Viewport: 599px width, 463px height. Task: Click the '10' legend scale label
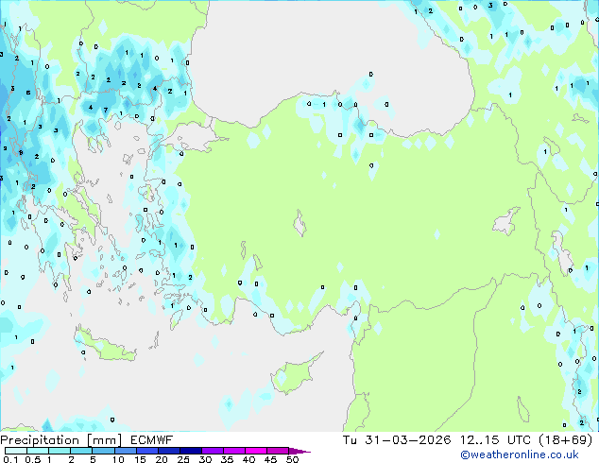coord(118,459)
